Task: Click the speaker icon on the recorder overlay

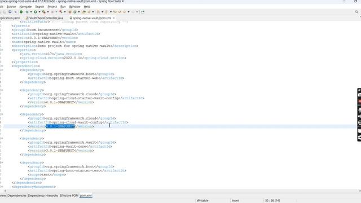Action: coord(359,116)
